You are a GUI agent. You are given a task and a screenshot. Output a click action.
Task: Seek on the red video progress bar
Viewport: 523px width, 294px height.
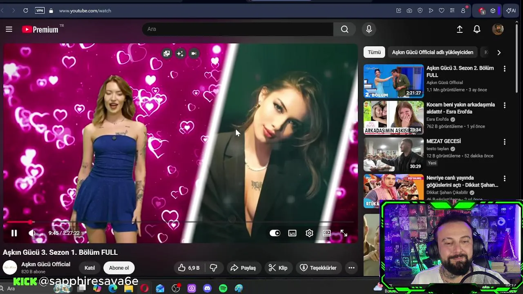(x=181, y=222)
